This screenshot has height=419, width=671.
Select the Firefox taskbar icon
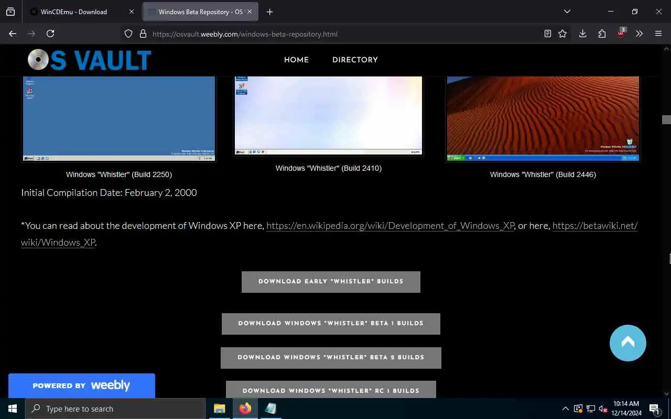coord(245,409)
